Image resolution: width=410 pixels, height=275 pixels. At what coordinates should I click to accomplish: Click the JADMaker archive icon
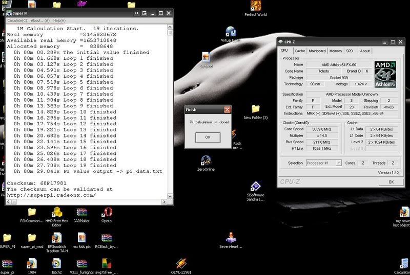click(81, 213)
